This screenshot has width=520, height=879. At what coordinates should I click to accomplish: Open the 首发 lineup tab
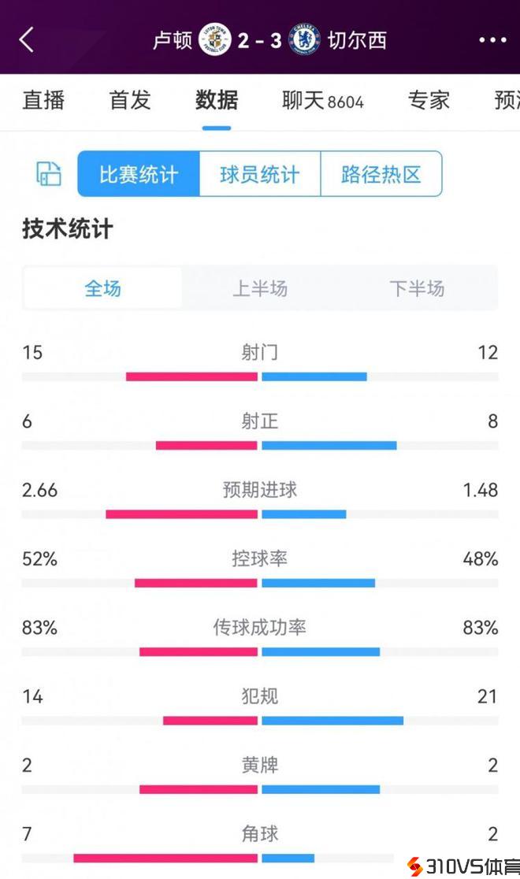pyautogui.click(x=130, y=100)
